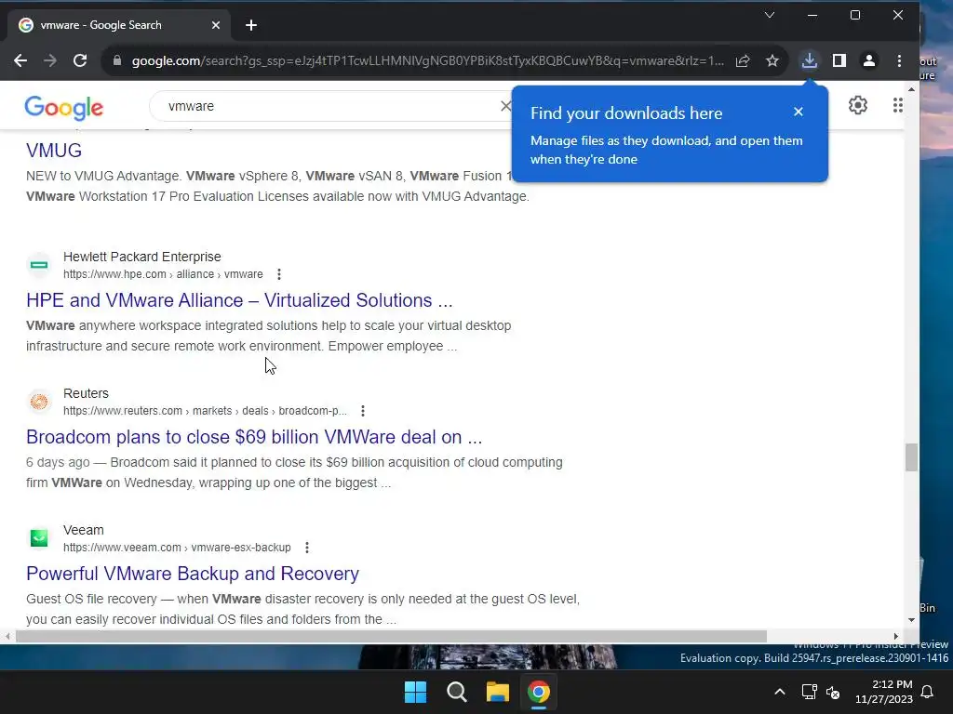Reload the current page
953x714 pixels.
click(x=80, y=60)
